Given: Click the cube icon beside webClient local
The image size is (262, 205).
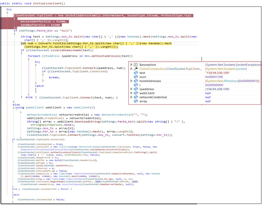Looking at the screenshot, I should (136, 93).
